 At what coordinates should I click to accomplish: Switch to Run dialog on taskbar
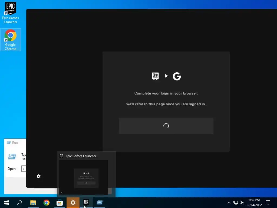[100, 203]
